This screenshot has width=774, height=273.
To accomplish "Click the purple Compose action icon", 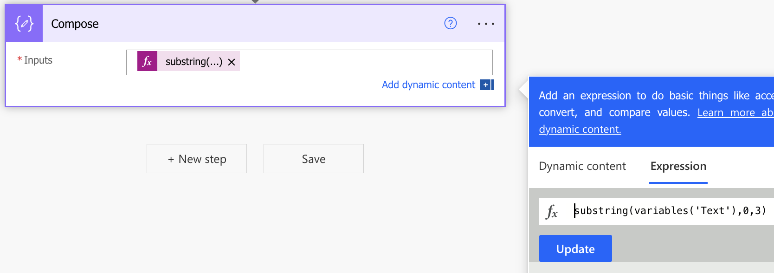I will [x=24, y=24].
